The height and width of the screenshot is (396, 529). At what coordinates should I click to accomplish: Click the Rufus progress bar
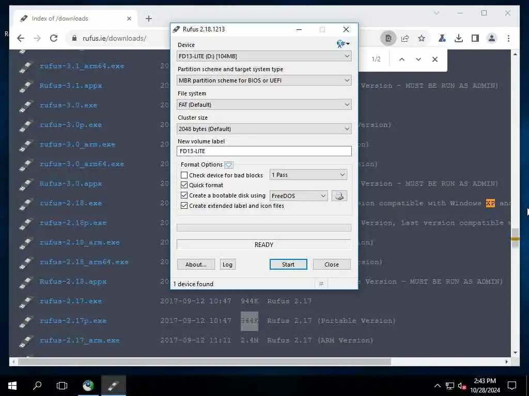tap(264, 227)
